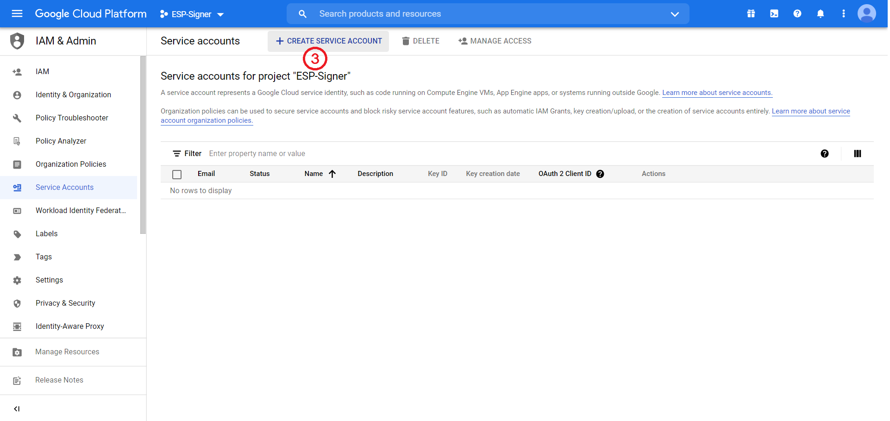Open Settings in sidebar
Viewport: 890px width, 421px height.
pos(50,280)
